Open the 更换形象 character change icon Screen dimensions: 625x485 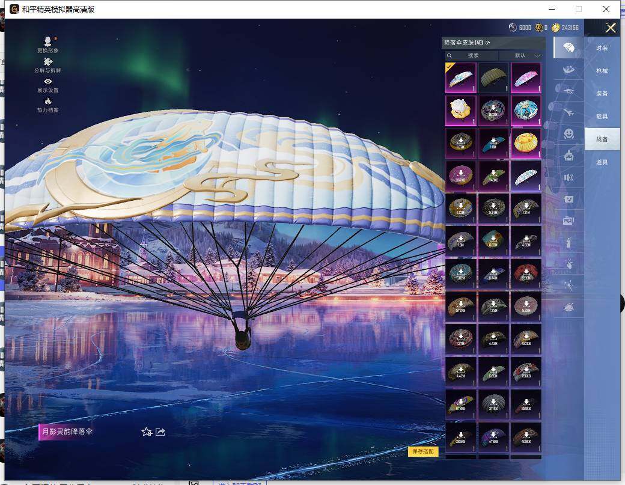pos(48,42)
